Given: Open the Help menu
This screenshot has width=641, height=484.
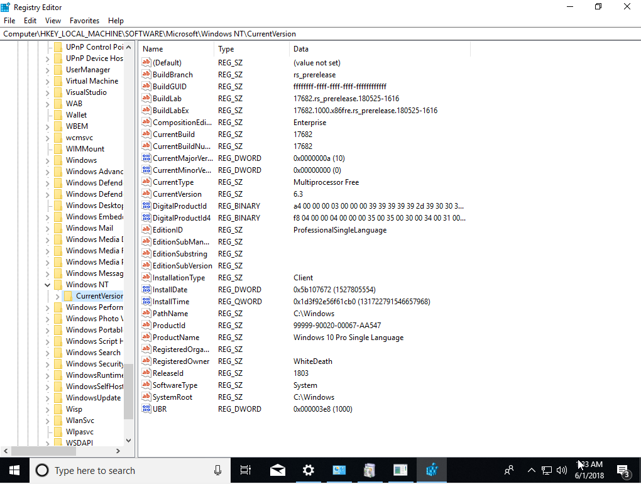Looking at the screenshot, I should (116, 21).
